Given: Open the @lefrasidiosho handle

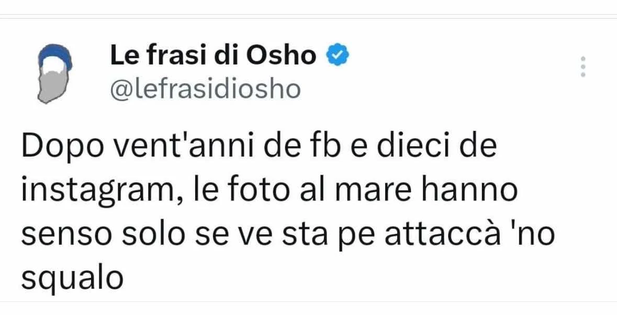Looking at the screenshot, I should (205, 89).
